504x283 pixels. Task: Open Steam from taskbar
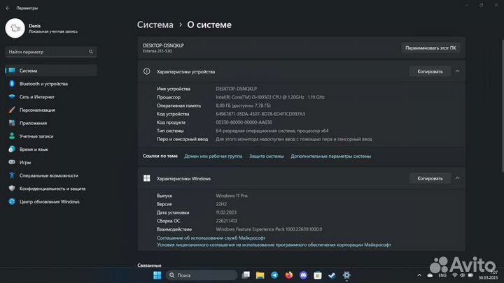tap(332, 275)
